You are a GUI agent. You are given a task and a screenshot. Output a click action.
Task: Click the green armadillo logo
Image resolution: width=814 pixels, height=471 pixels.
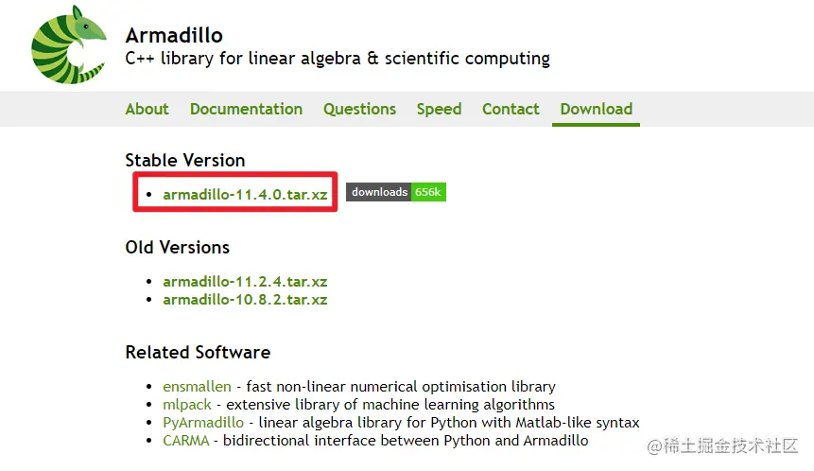pos(68,44)
